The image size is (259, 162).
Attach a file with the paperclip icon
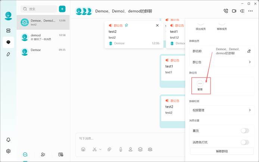(109, 149)
